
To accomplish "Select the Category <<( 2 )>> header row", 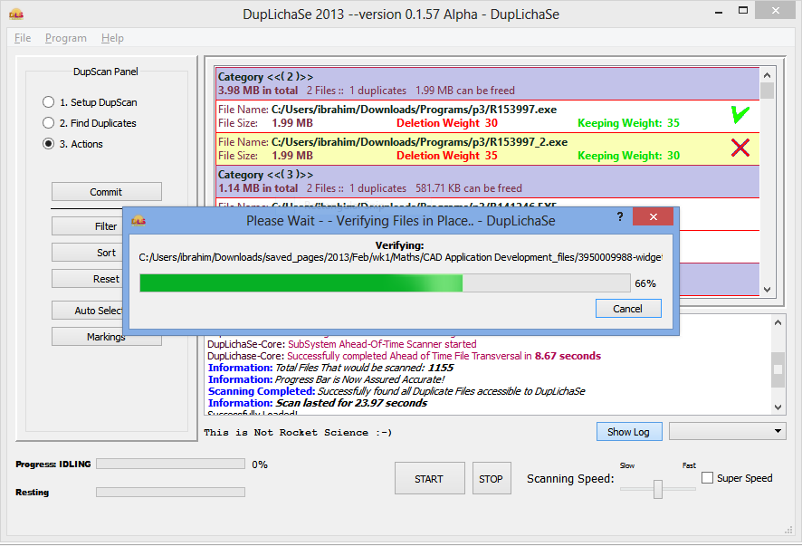I will tap(487, 83).
